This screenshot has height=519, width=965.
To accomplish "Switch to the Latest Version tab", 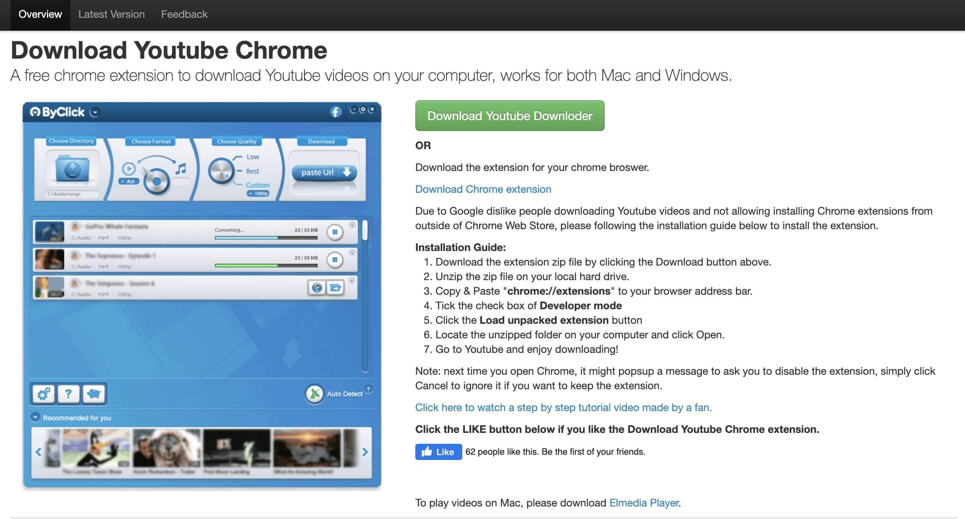I will [112, 15].
